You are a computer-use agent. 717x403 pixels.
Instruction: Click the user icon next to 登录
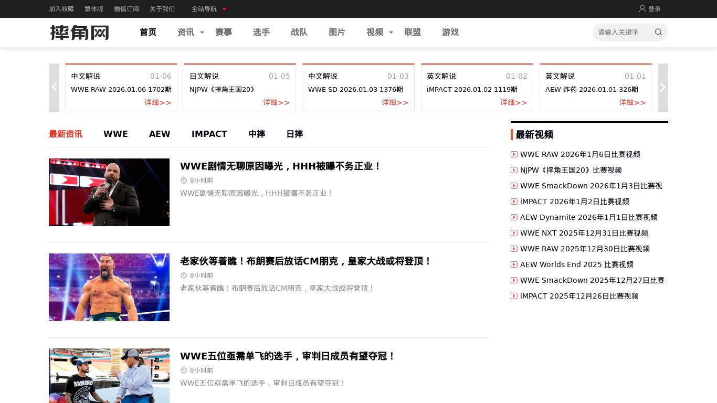642,8
